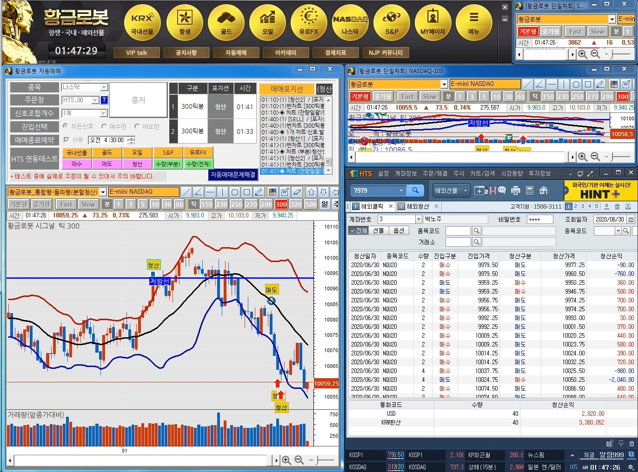
Task: Open 설정 menu in HTS
Action: coord(383,173)
